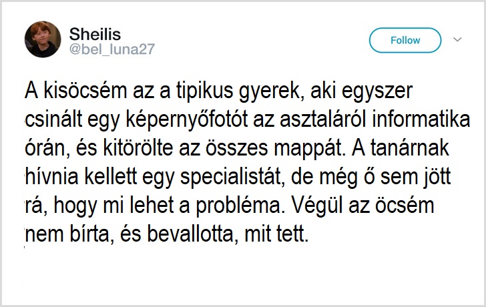Viewport: 486px width, 307px height.
Task: Click the word "Végül" in the tweet
Action: [x=316, y=207]
